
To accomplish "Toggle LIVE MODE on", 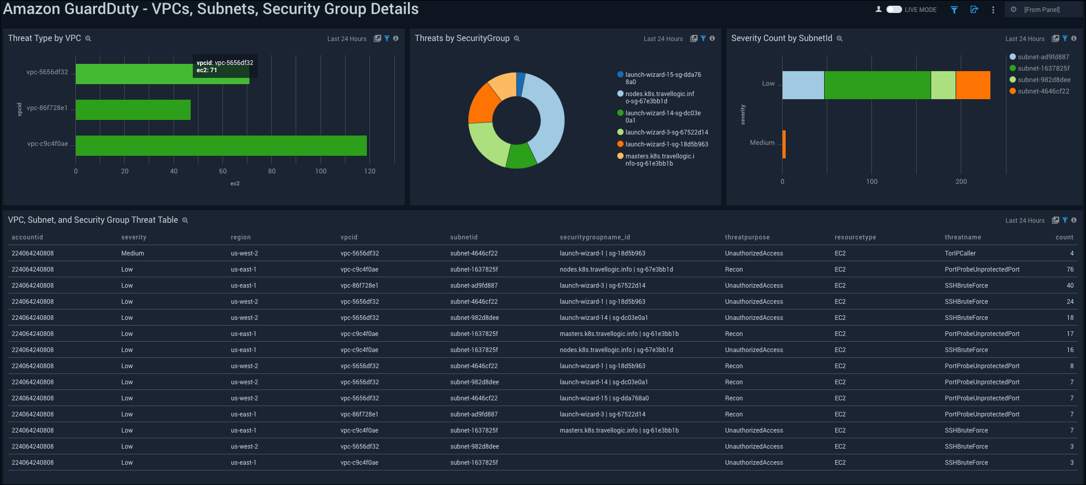I will click(894, 9).
